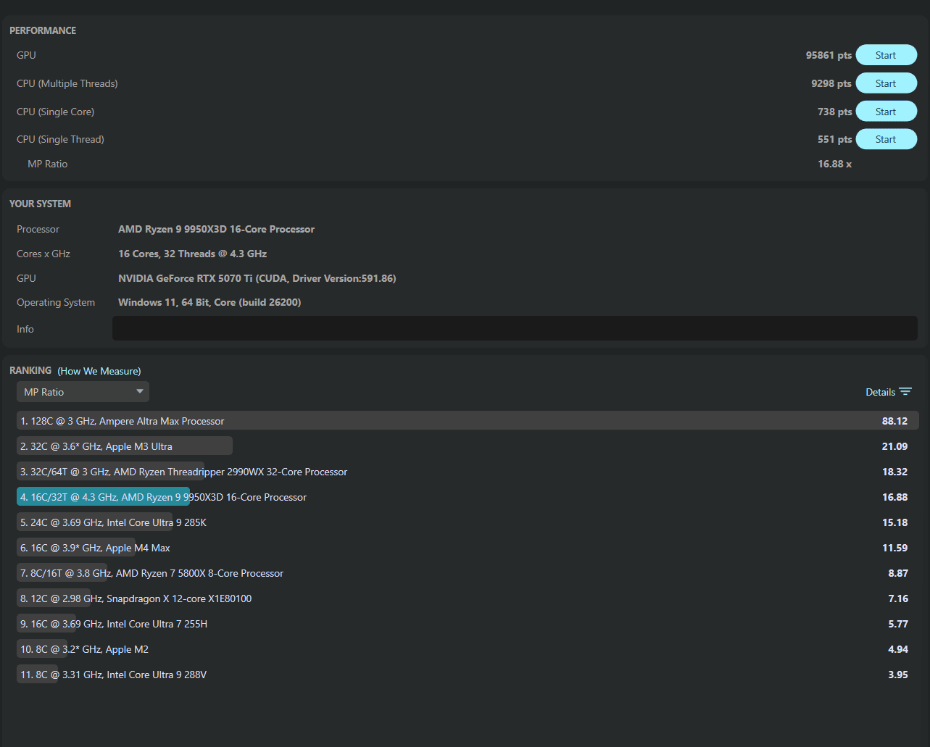Click the NVIDIA GeForce RTX 5070 Ti value
Screen dimensions: 930x747
257,278
